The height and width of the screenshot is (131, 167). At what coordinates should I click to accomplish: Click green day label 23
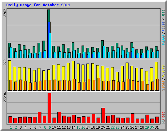pos(117,127)
